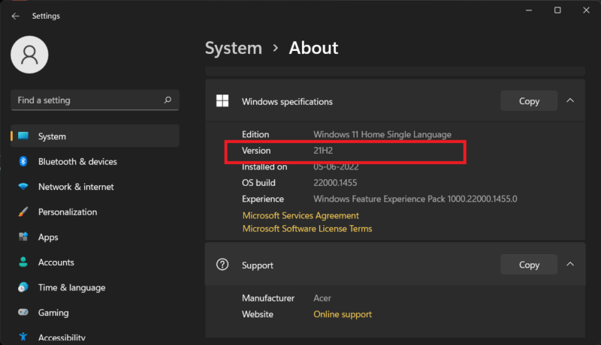This screenshot has height=345, width=601.
Task: Click the Accounts person icon
Action: click(23, 262)
